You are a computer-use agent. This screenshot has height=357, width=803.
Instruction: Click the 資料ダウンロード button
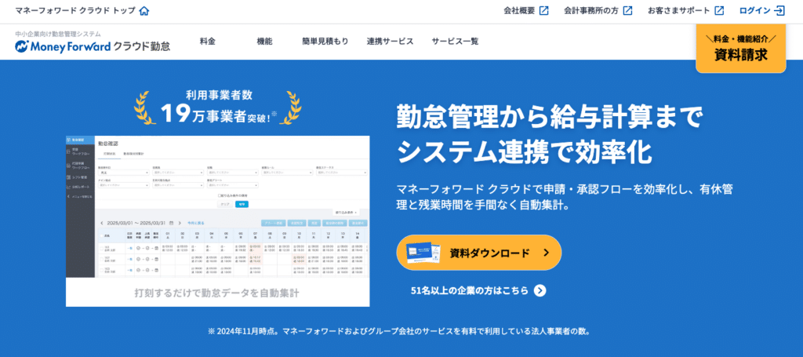coord(479,253)
